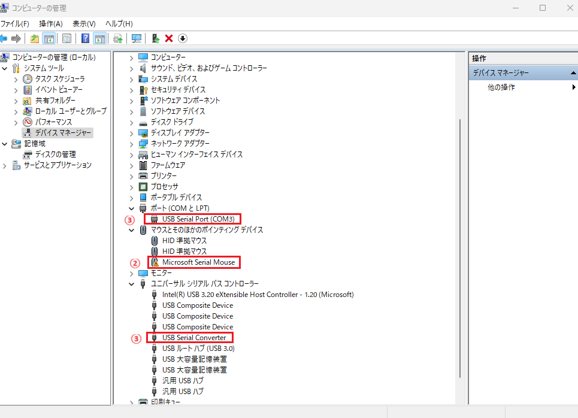
Task: Collapse the システム ツール tree node
Action: [x=5, y=68]
